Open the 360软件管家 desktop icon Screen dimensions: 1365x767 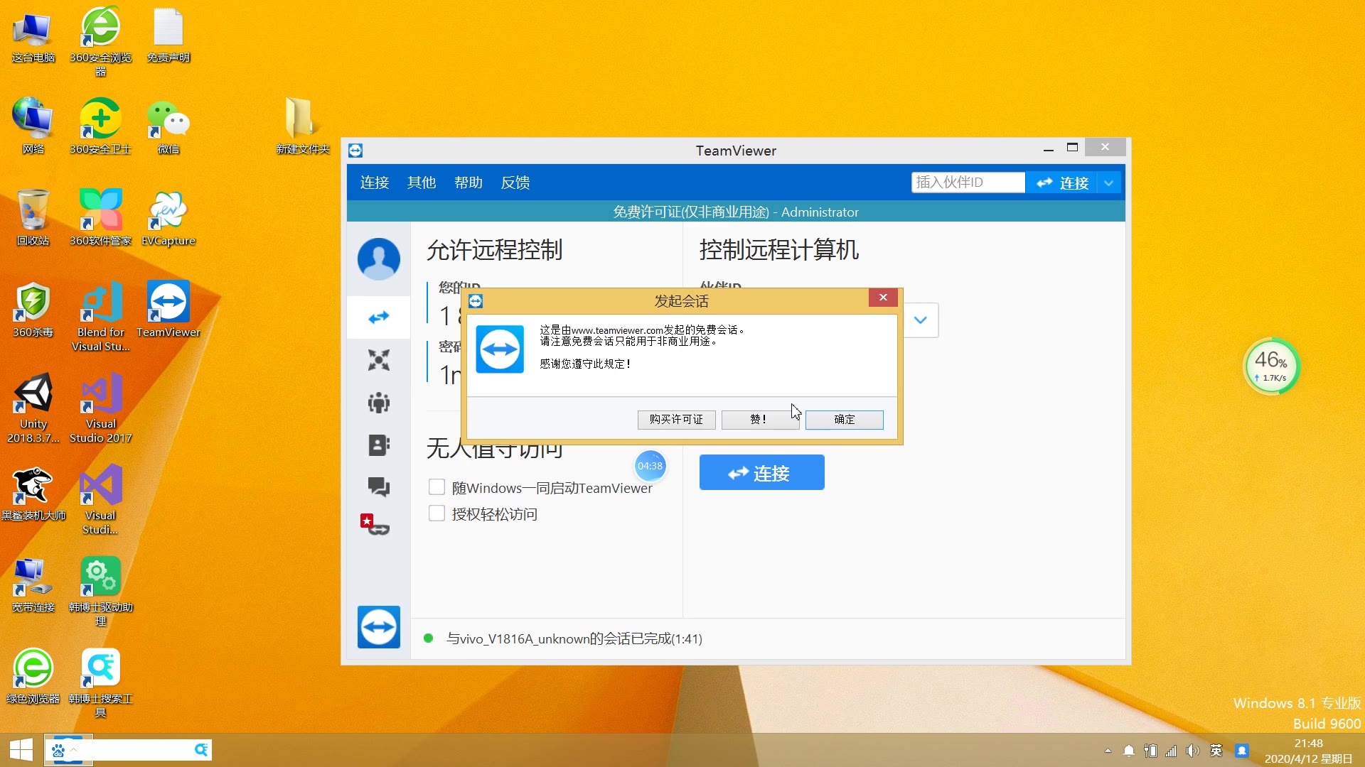tap(101, 218)
